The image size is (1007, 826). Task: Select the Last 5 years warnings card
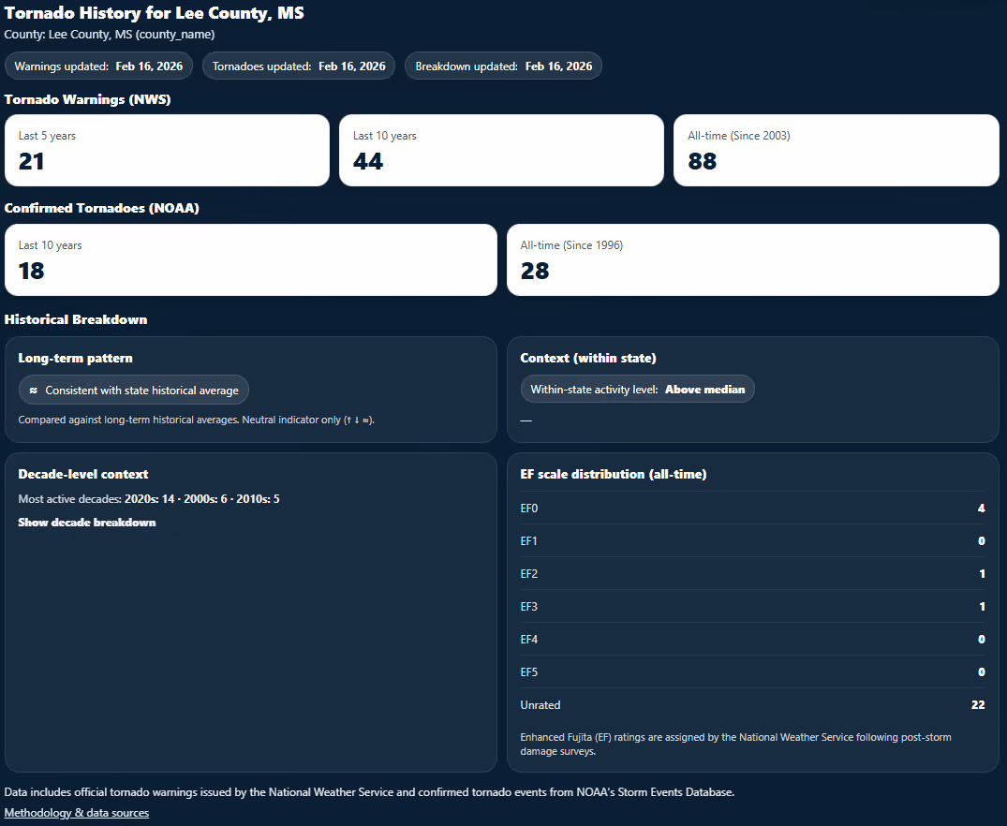click(x=167, y=150)
